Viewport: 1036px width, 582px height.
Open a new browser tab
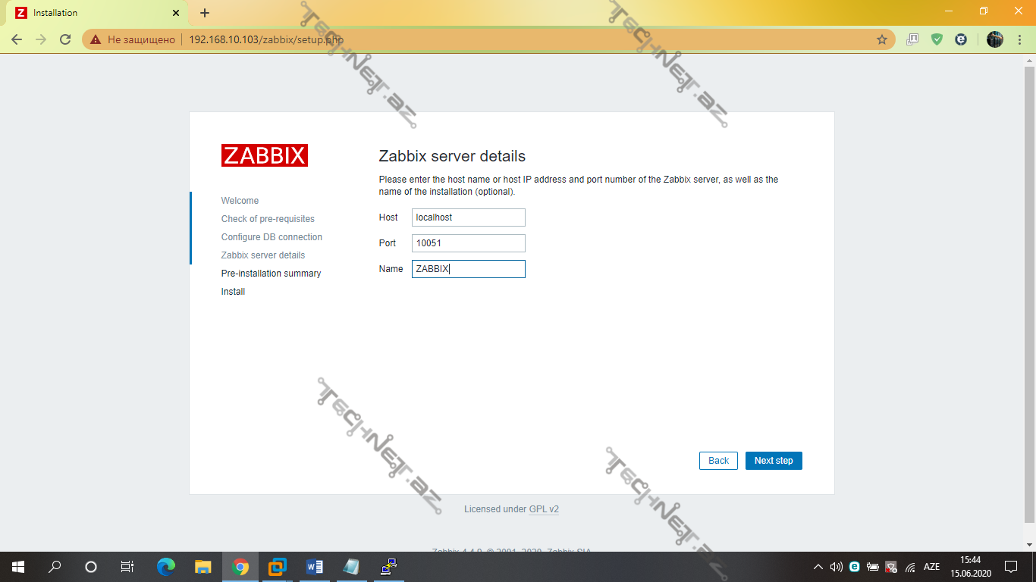(205, 13)
